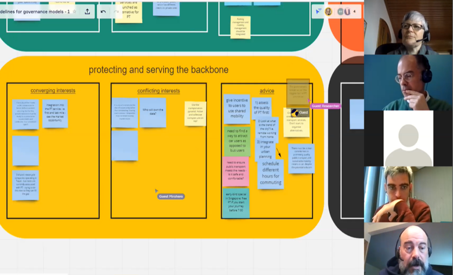Click the board title 'guidelines for governance models - 1'
The height and width of the screenshot is (275, 453).
pyautogui.click(x=35, y=11)
